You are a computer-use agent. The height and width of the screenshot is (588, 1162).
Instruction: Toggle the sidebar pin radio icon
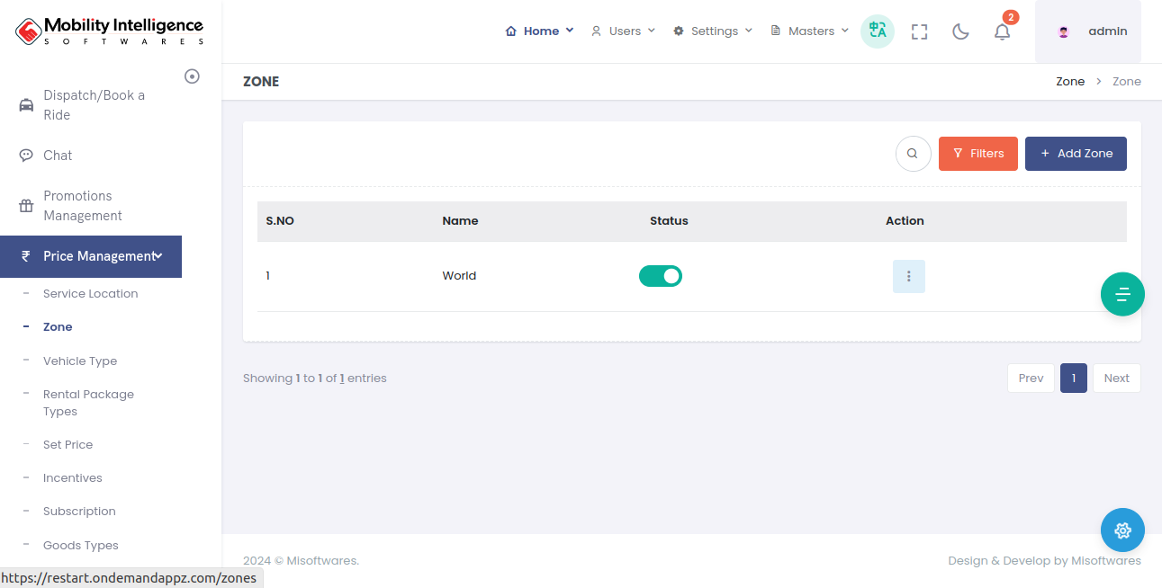pyautogui.click(x=192, y=76)
